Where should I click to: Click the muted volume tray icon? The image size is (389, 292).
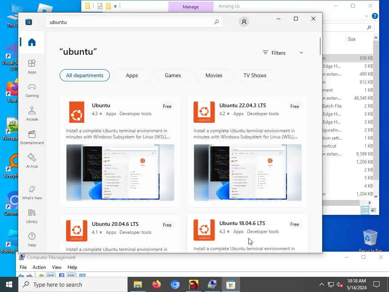pyautogui.click(x=340, y=284)
